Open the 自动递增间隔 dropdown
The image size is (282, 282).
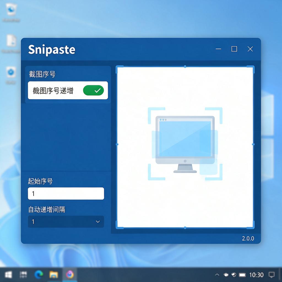(66, 222)
